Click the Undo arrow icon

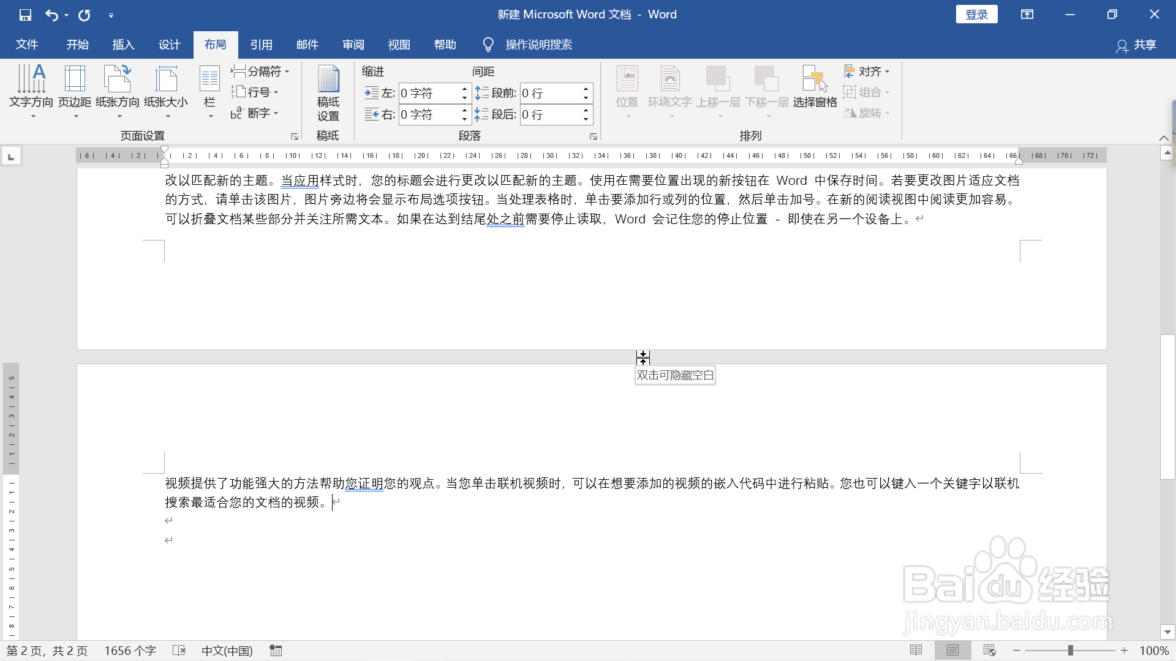click(51, 15)
